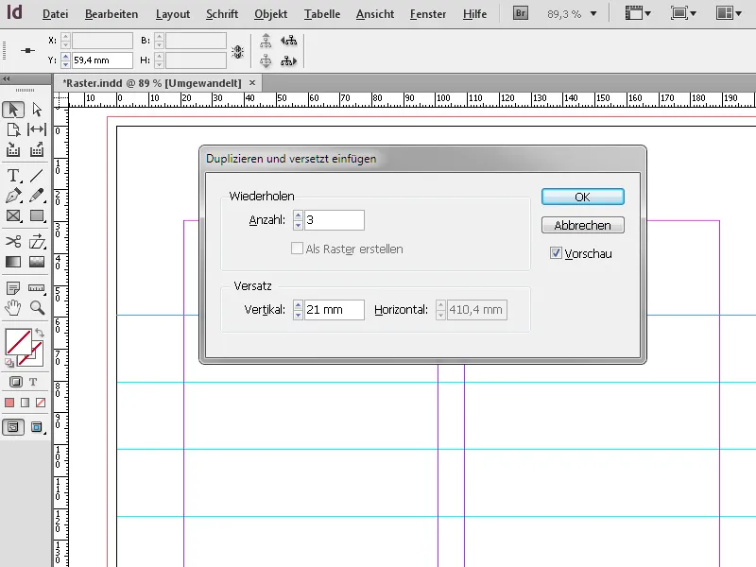Screen dimensions: 756x567
Task: Select the Gap tool
Action: [37, 129]
